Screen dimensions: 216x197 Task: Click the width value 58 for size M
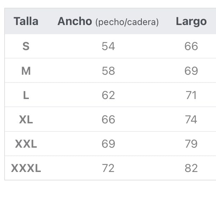108,71
